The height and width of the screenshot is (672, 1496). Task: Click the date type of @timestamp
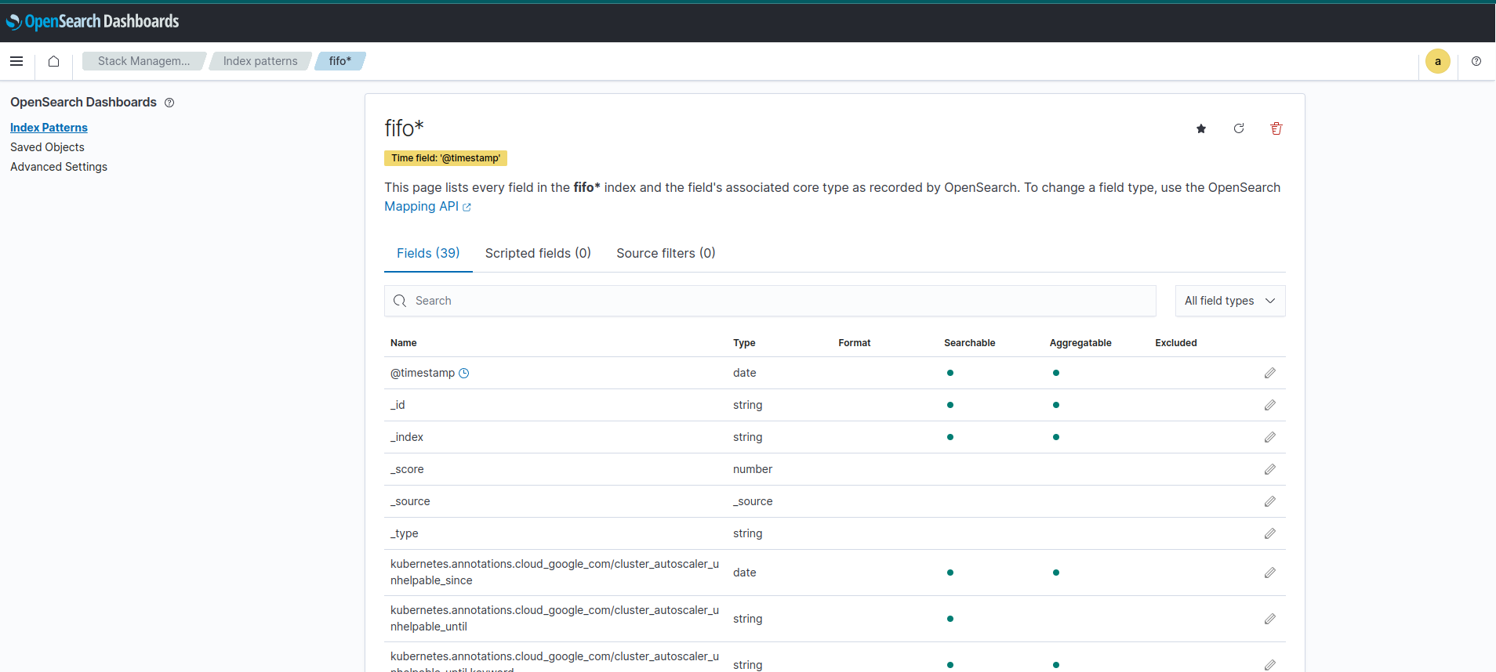click(x=745, y=373)
